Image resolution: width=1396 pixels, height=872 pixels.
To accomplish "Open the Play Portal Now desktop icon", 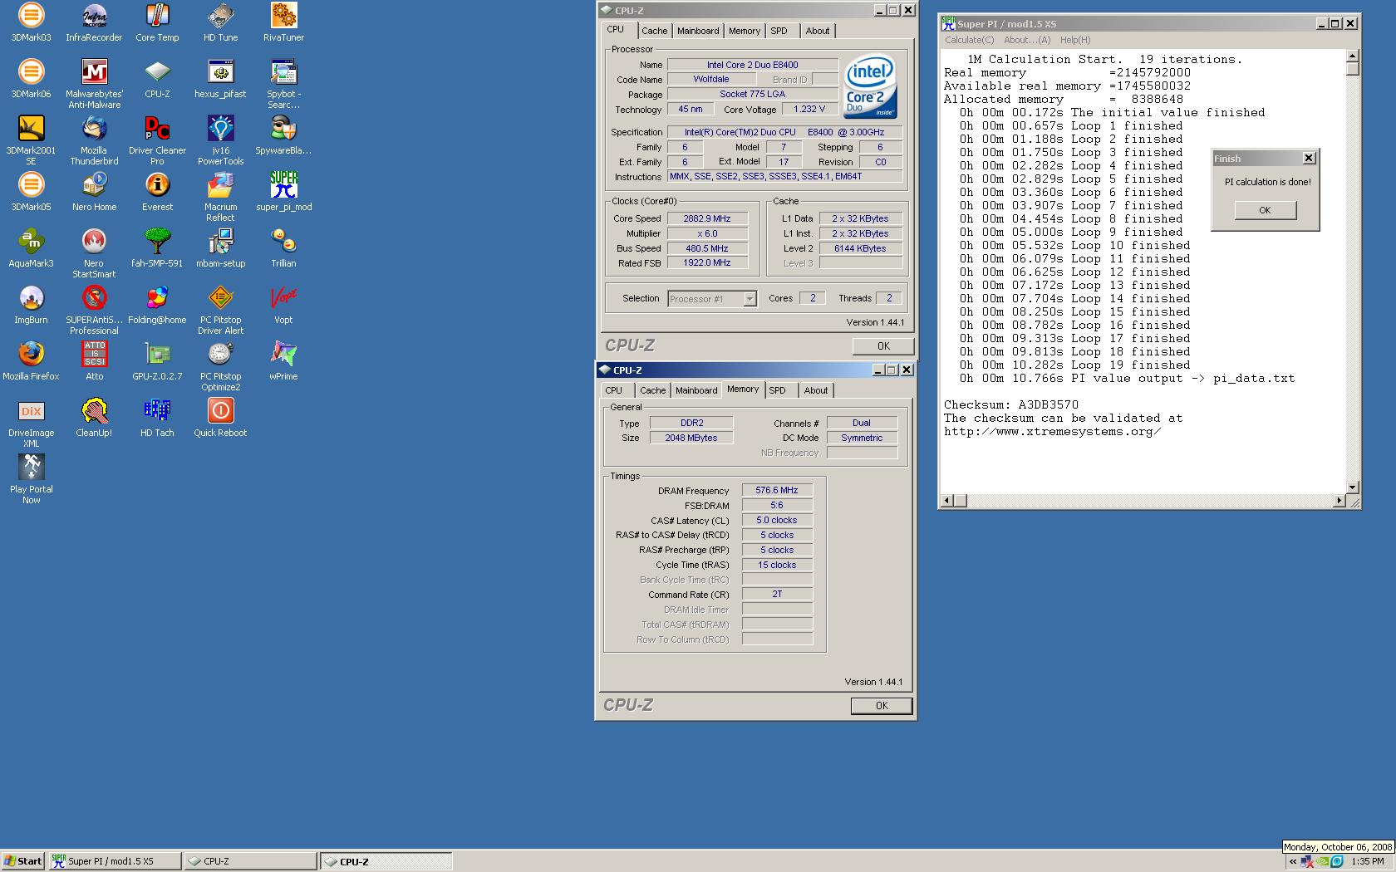I will pos(31,479).
